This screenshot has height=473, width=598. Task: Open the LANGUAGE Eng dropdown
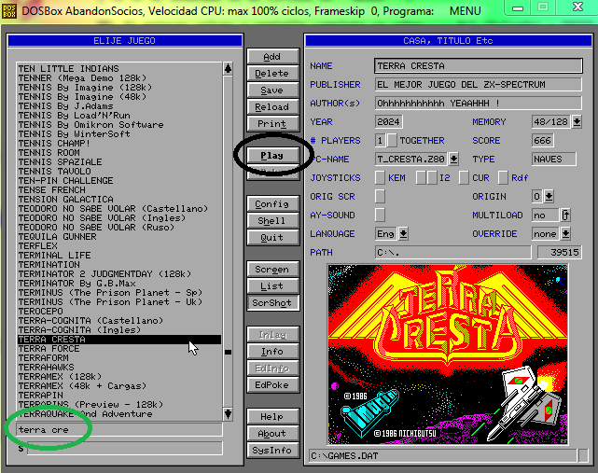(x=403, y=234)
